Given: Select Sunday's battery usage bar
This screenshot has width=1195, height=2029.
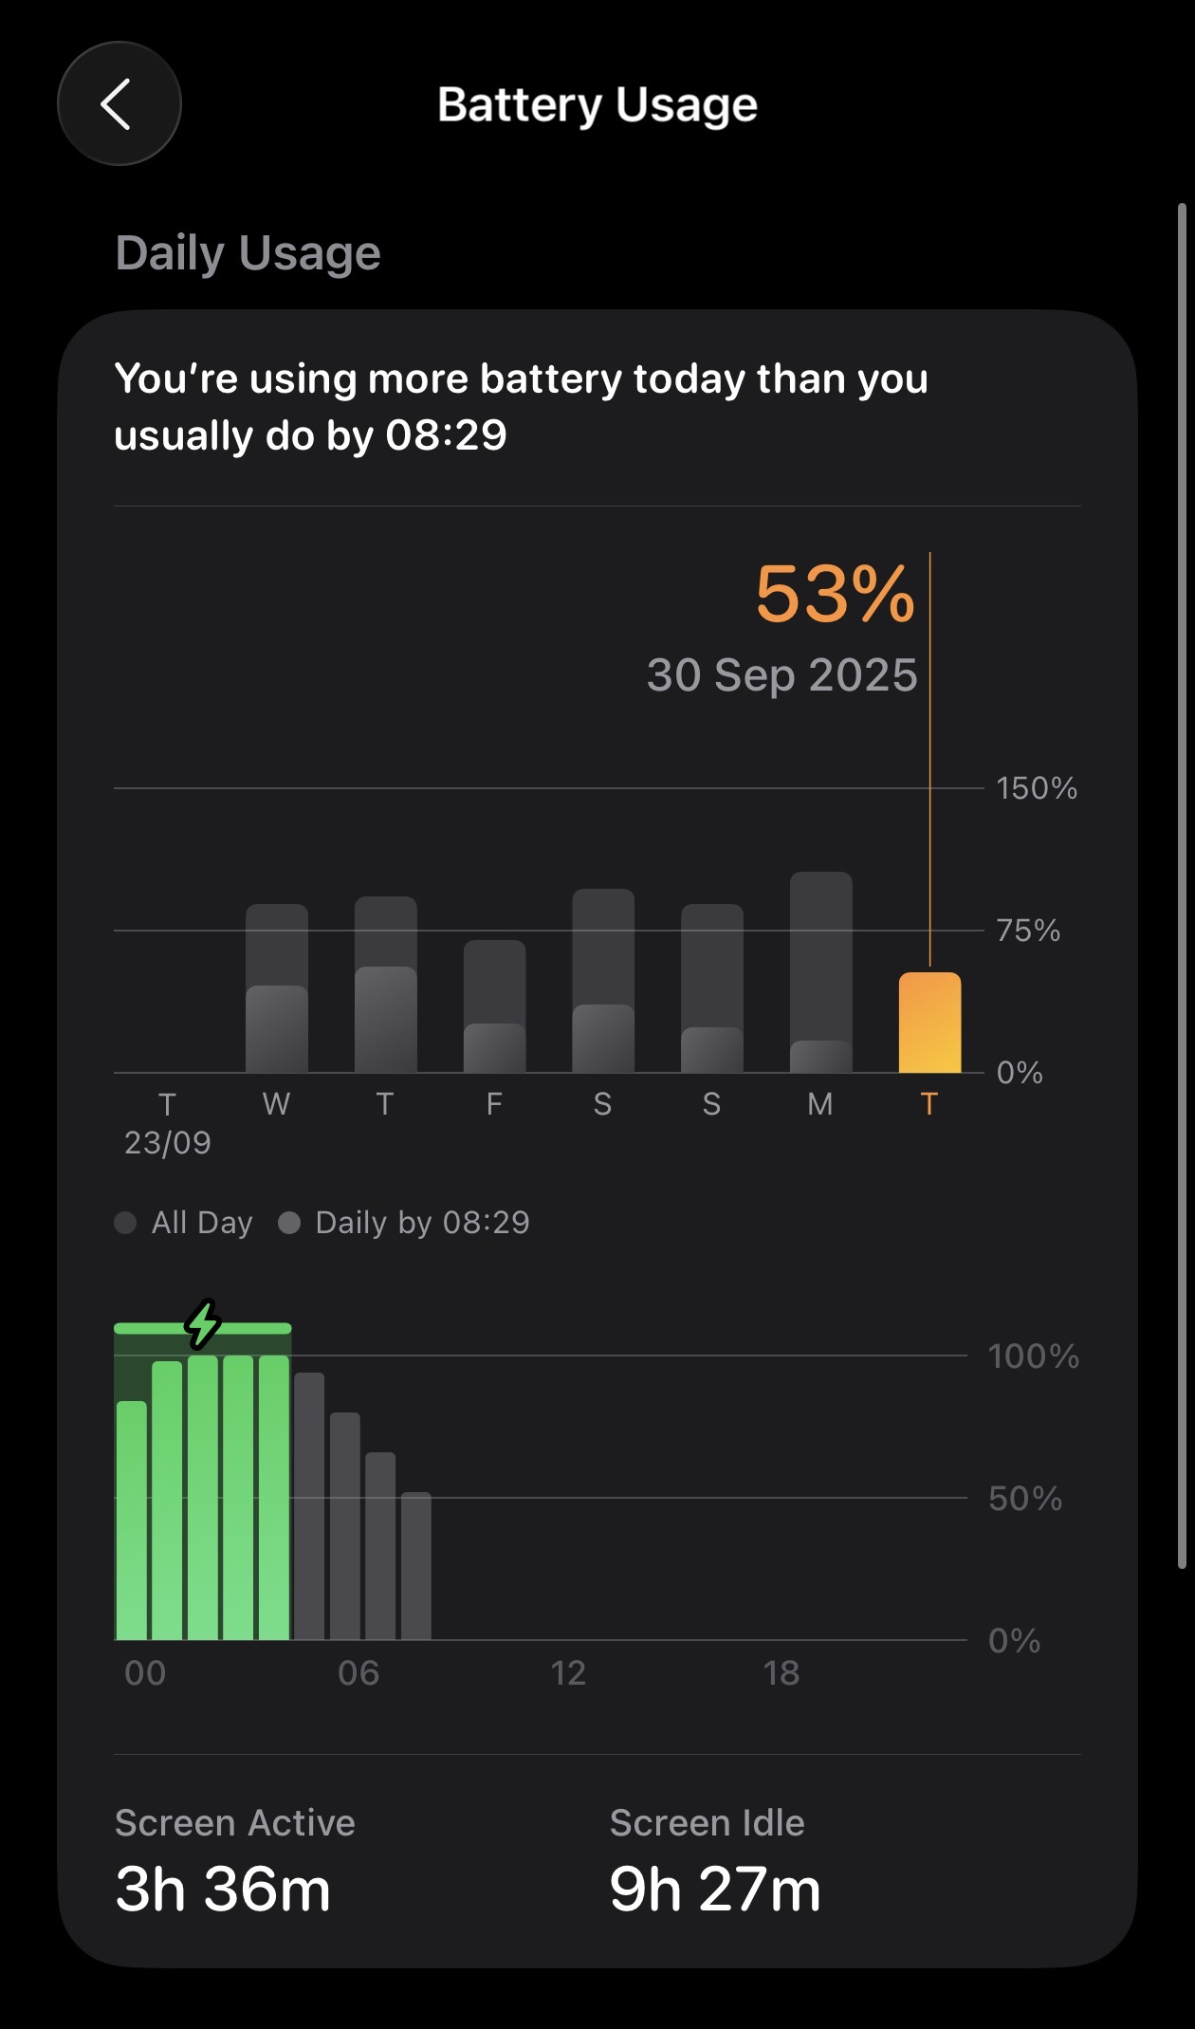Looking at the screenshot, I should click(x=711, y=988).
